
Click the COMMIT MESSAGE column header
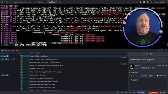pyautogui.click(x=35, y=53)
